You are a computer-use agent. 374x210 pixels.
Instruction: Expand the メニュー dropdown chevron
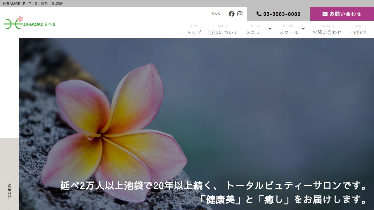pyautogui.click(x=270, y=29)
